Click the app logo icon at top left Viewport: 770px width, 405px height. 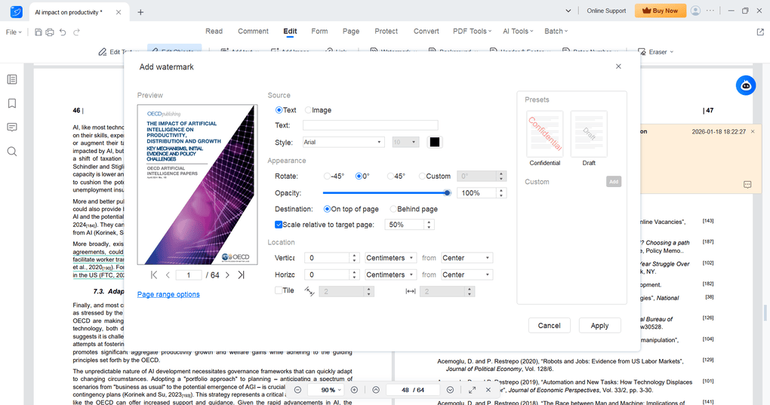tap(16, 12)
